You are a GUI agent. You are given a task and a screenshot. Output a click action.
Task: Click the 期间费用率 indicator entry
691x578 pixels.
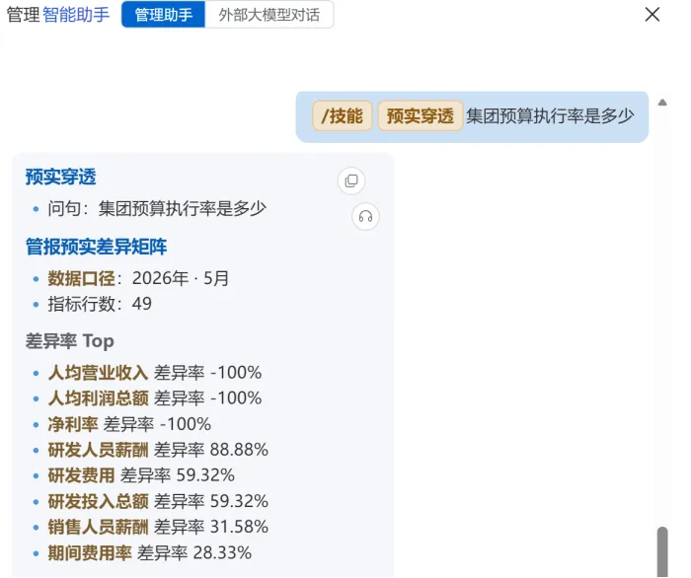pos(90,553)
